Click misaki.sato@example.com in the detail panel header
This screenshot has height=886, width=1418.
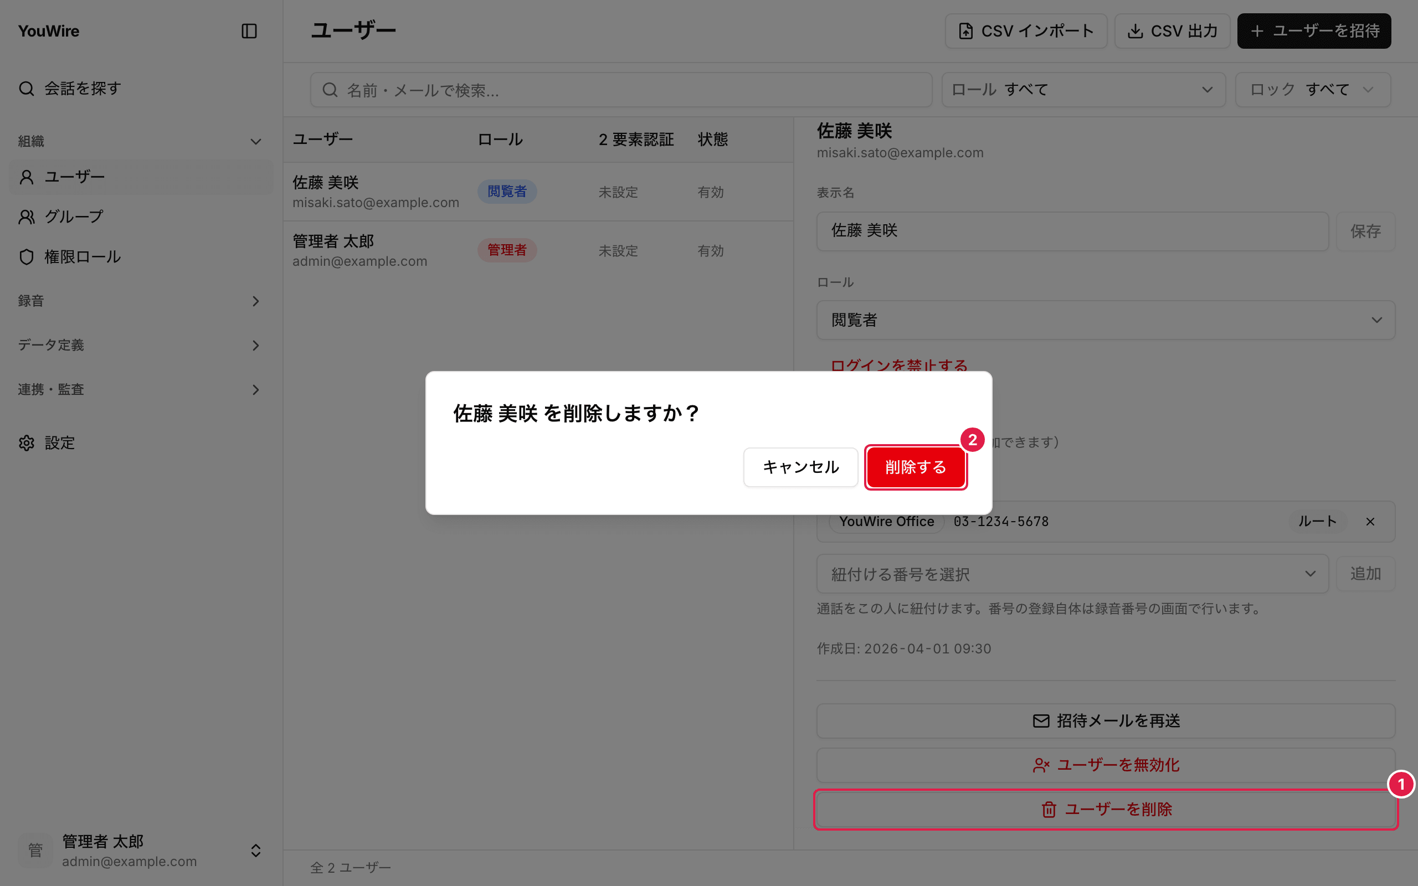[x=900, y=153]
